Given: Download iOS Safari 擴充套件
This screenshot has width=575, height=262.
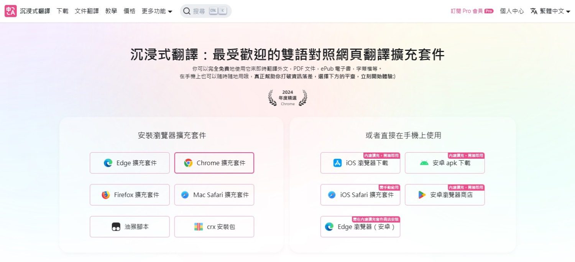Looking at the screenshot, I should pyautogui.click(x=360, y=195).
